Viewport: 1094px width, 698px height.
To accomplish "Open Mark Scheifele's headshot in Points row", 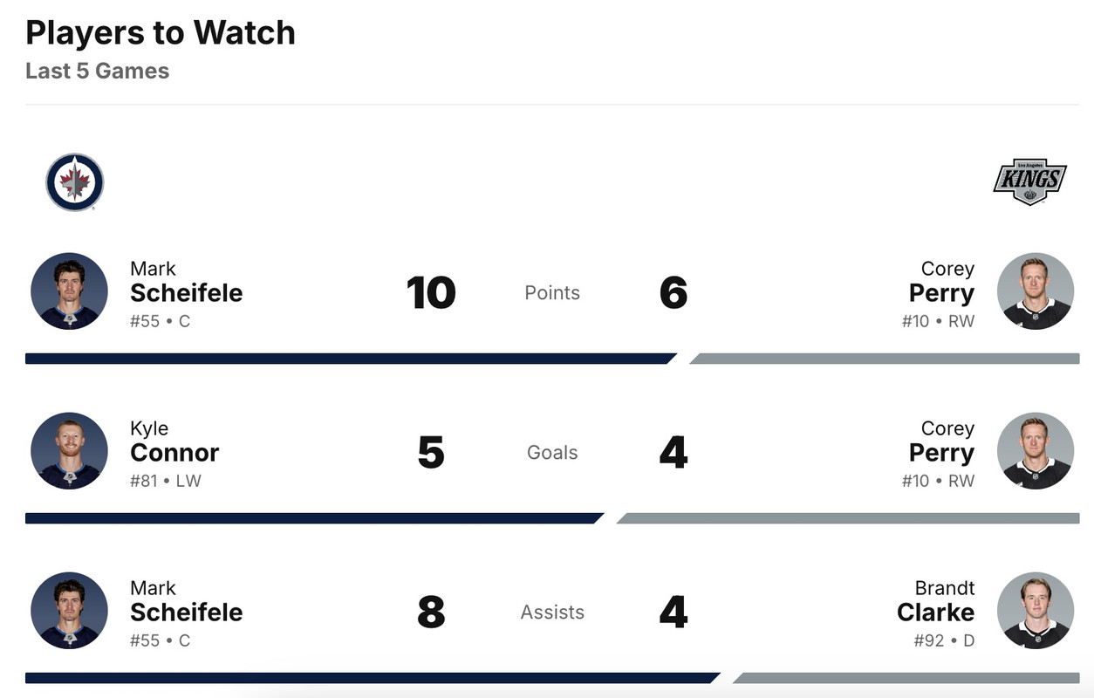I will 69,291.
